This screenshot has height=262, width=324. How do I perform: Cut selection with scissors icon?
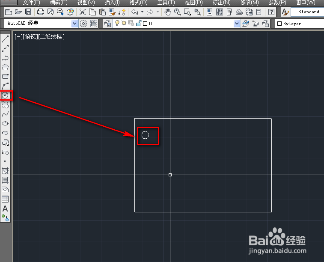[x=83, y=12]
